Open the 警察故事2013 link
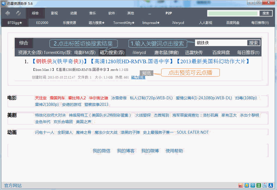Image resolution: width=277 pixels, height=190 pixels. tap(96, 104)
